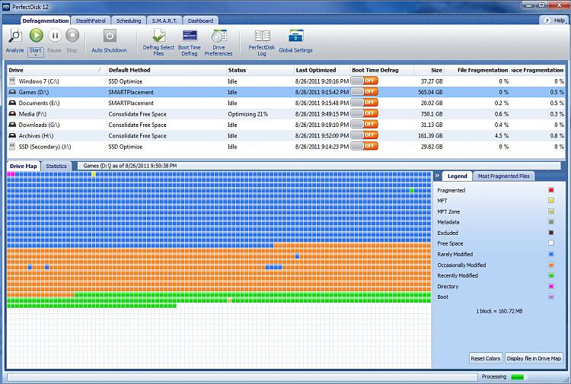Viewport: 571px width, 384px height.
Task: Click the Help question mark icon
Action: click(546, 21)
